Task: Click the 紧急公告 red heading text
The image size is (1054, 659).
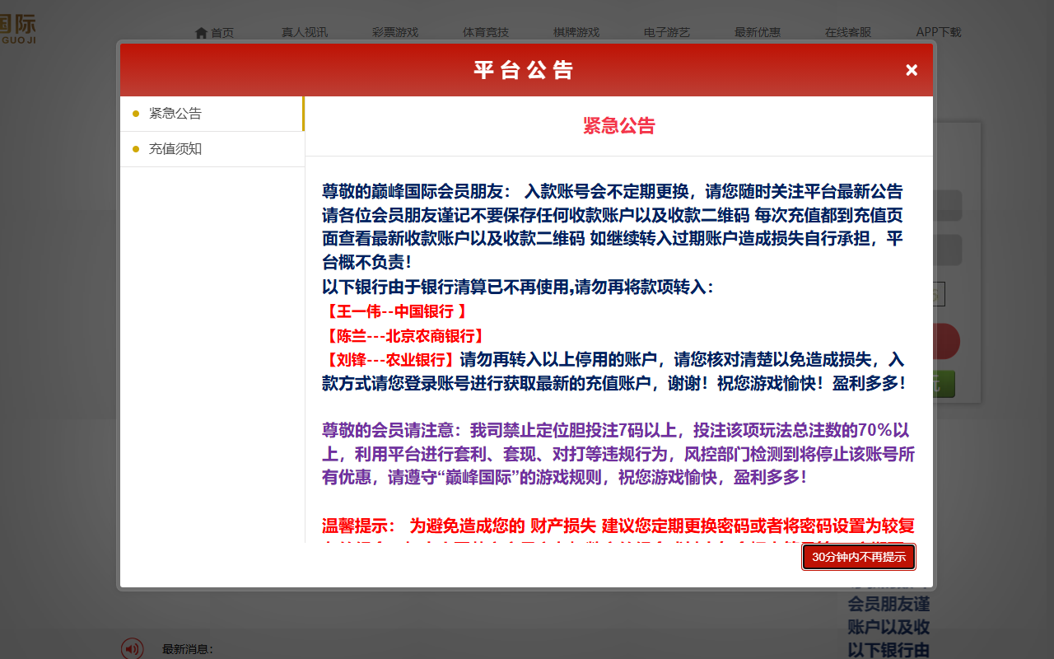Action: [619, 126]
